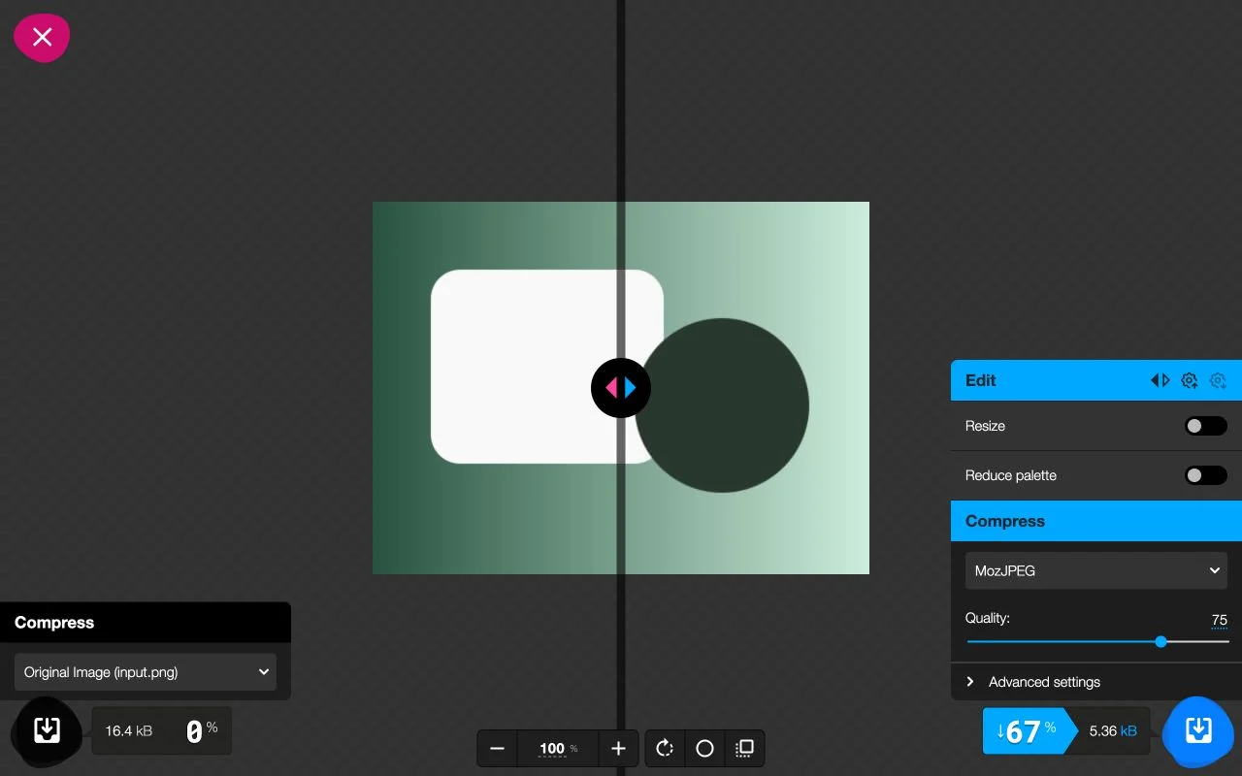Image resolution: width=1242 pixels, height=776 pixels.
Task: Click the Quality value field showing 75
Action: (x=1220, y=620)
